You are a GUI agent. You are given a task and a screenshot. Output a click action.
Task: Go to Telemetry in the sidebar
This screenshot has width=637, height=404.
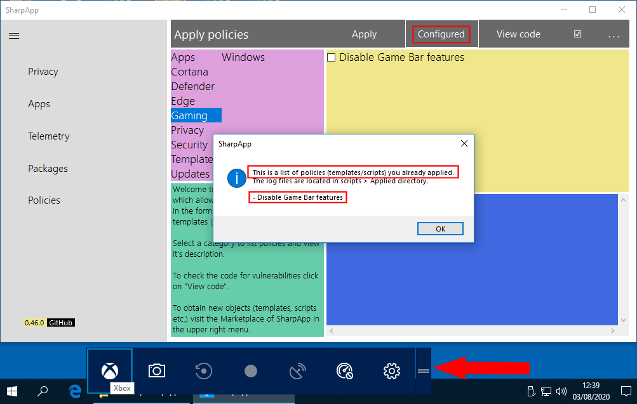48,136
